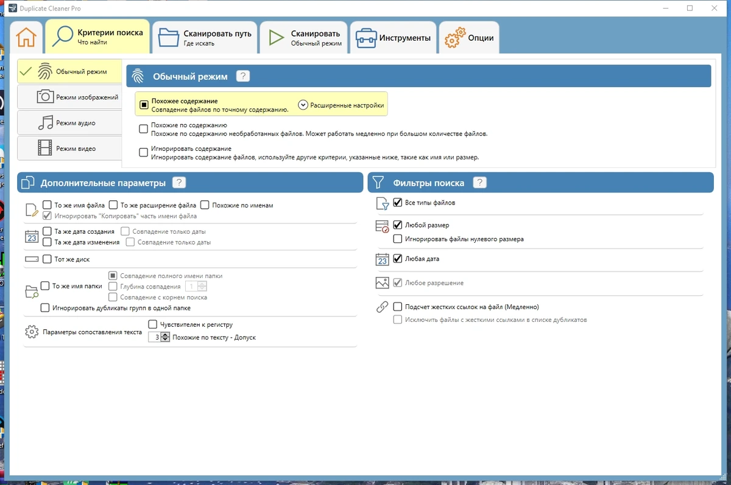The width and height of the screenshot is (731, 485).
Task: Click the calendar icon near Та же дата создания
Action: coord(32,236)
